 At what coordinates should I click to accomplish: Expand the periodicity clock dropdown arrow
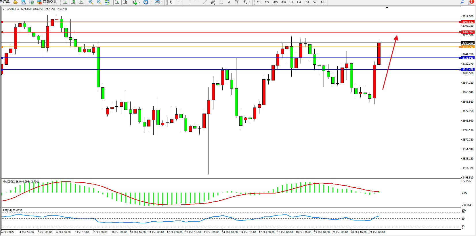click(151, 2)
